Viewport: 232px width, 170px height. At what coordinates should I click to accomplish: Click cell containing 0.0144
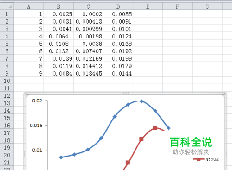[118, 73]
